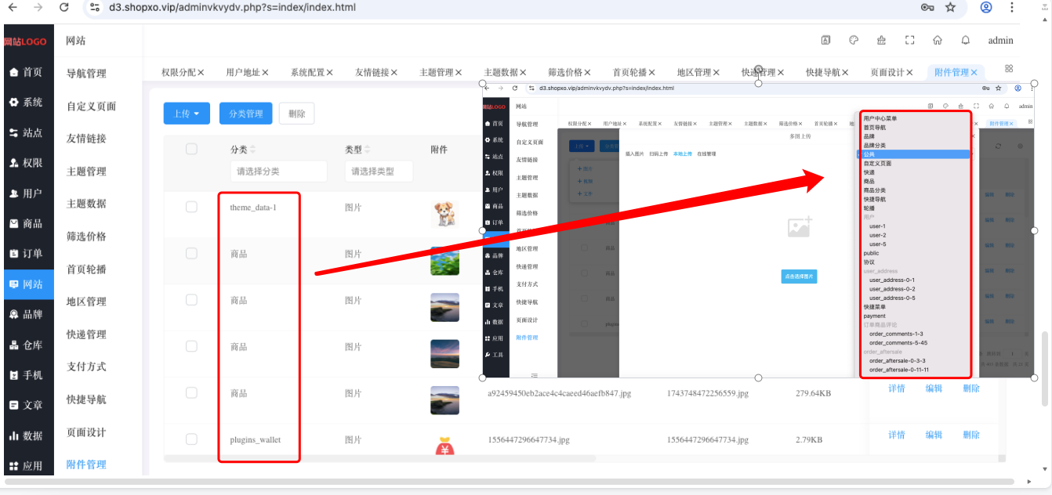Open 详情 for 1556447296647734.jpg
This screenshot has height=495, width=1052.
[x=897, y=435]
